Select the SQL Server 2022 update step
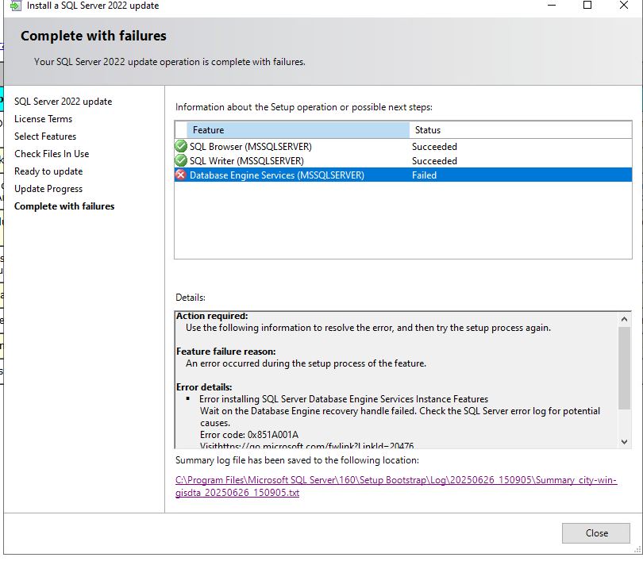This screenshot has height=565, width=643. pos(64,102)
